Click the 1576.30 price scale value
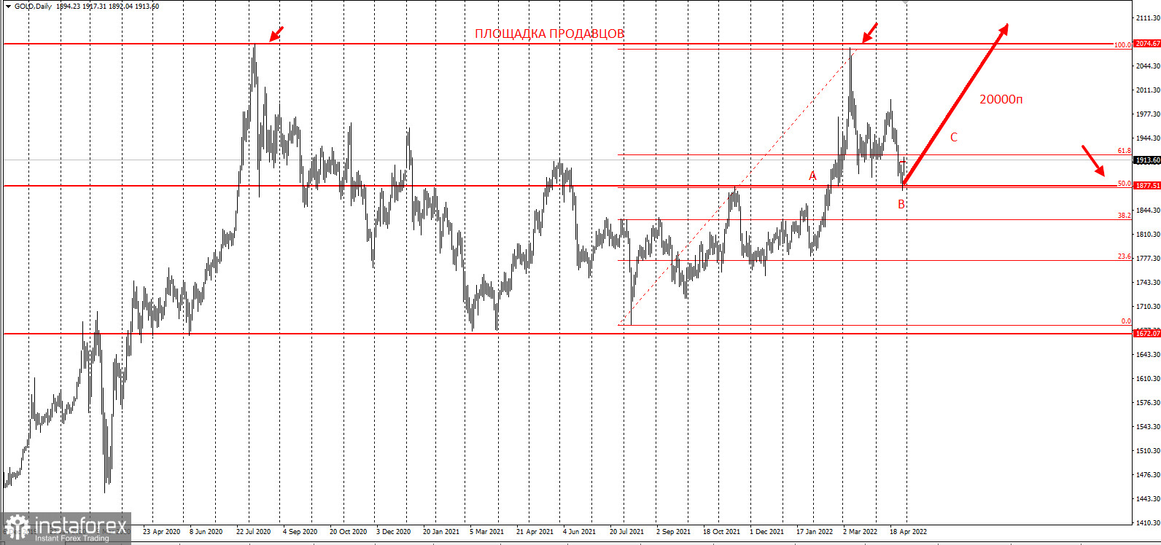Image resolution: width=1161 pixels, height=545 pixels. coord(1148,403)
